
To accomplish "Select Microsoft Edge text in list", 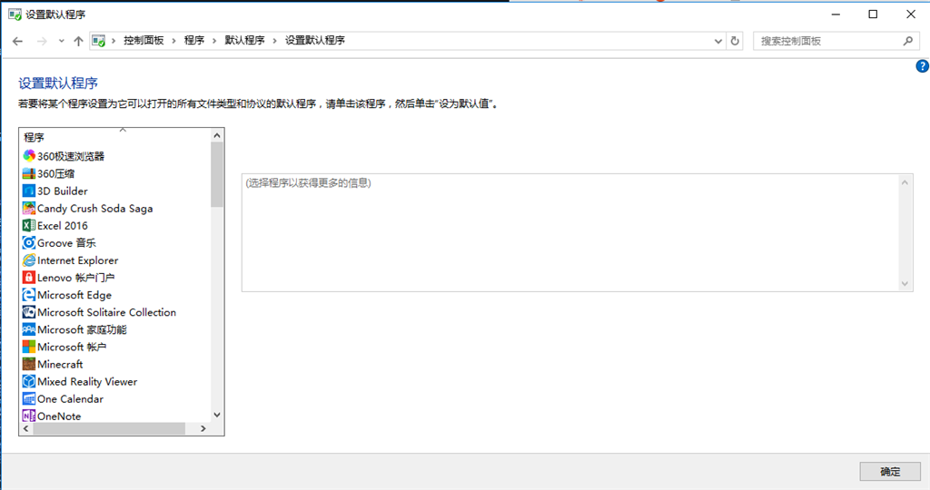I will coord(74,295).
